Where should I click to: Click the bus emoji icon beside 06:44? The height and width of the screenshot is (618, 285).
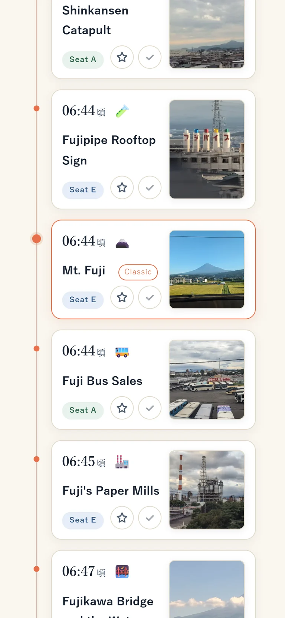122,352
